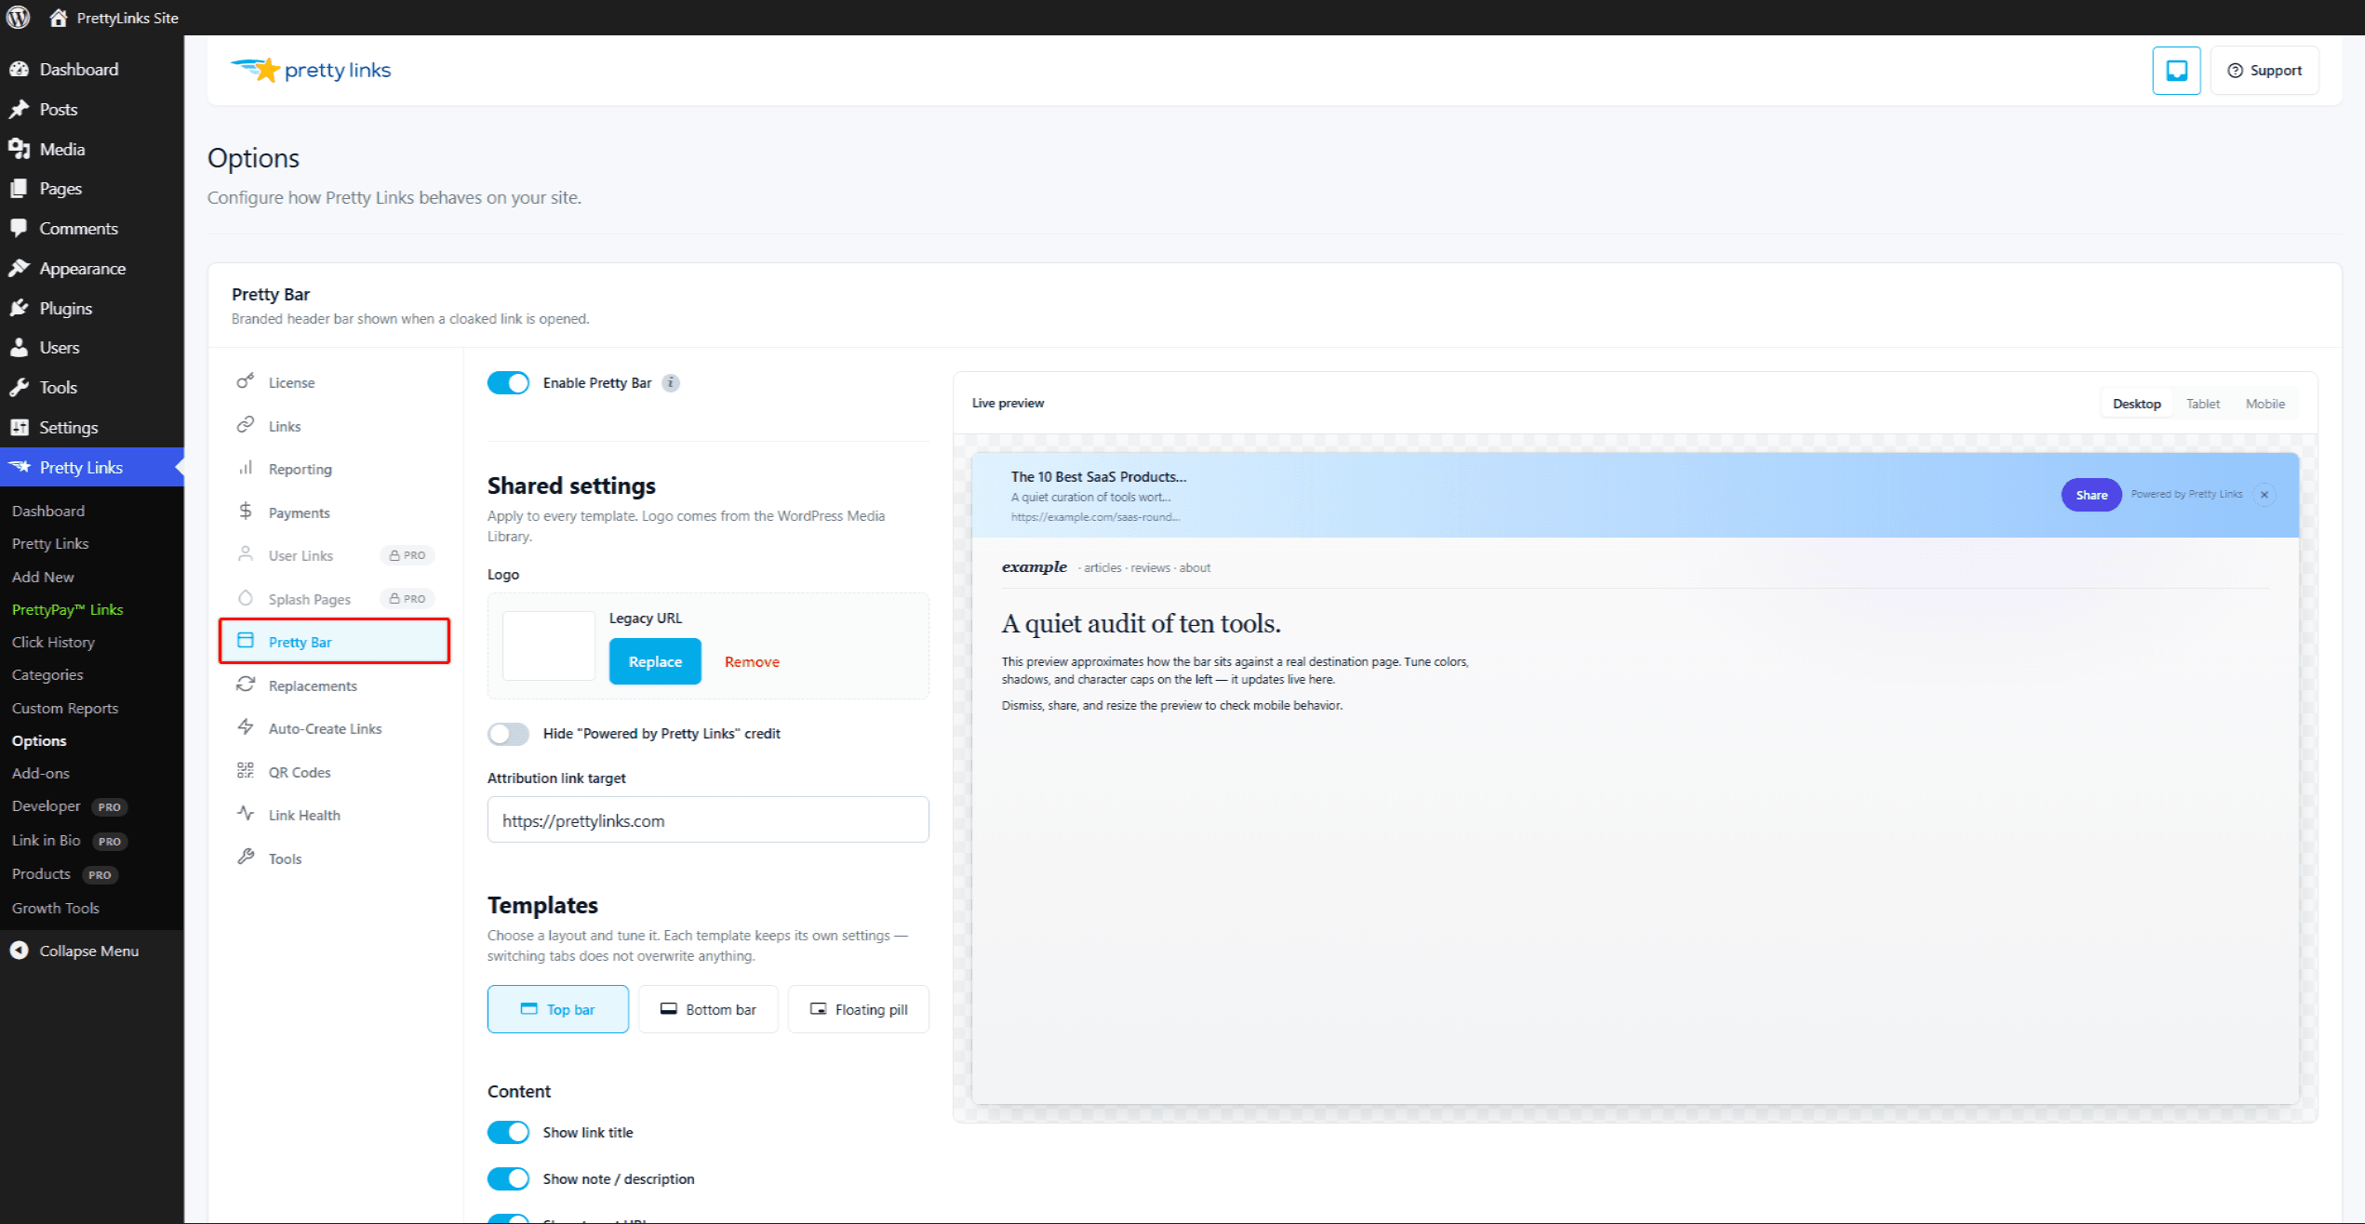This screenshot has width=2365, height=1224.
Task: Toggle Enable Pretty Bar switch
Action: (508, 383)
